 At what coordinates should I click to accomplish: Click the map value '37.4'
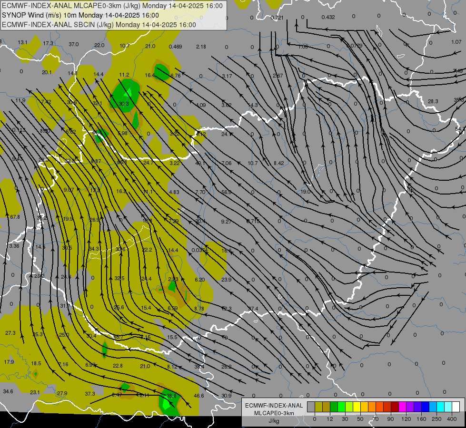click(253, 309)
